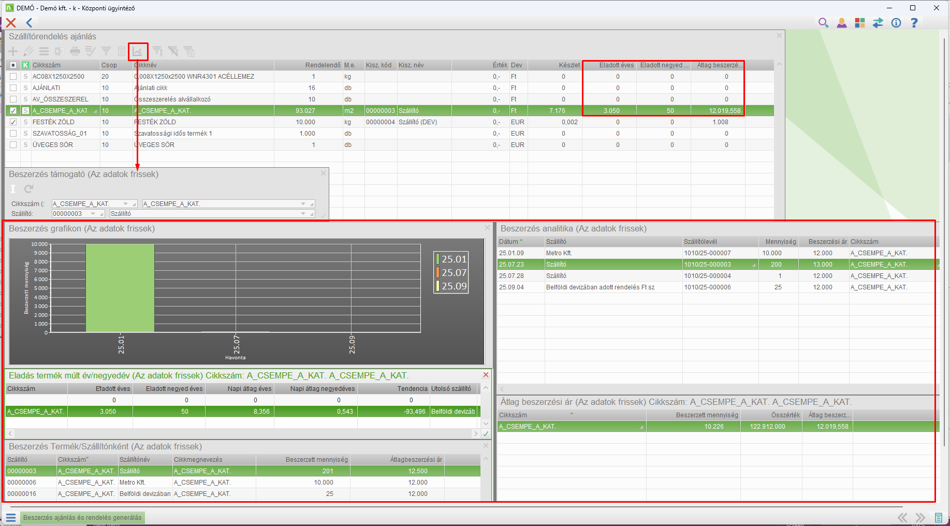
Task: Open the magnifier search icon
Action: click(823, 23)
